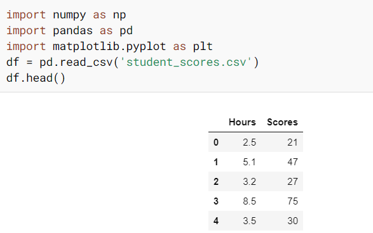Viewport: 373px width, 233px height.
Task: Click the 'import numpy as np' code line
Action: pos(66,15)
